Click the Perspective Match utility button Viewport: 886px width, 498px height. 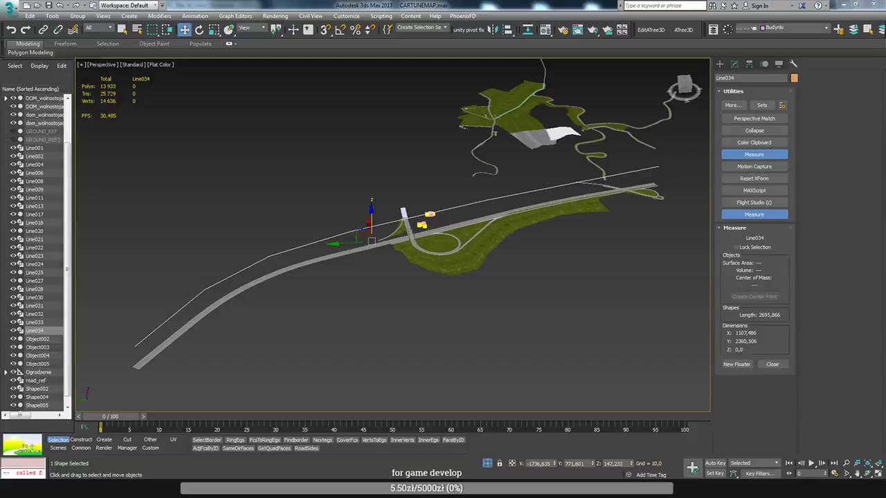pos(754,118)
